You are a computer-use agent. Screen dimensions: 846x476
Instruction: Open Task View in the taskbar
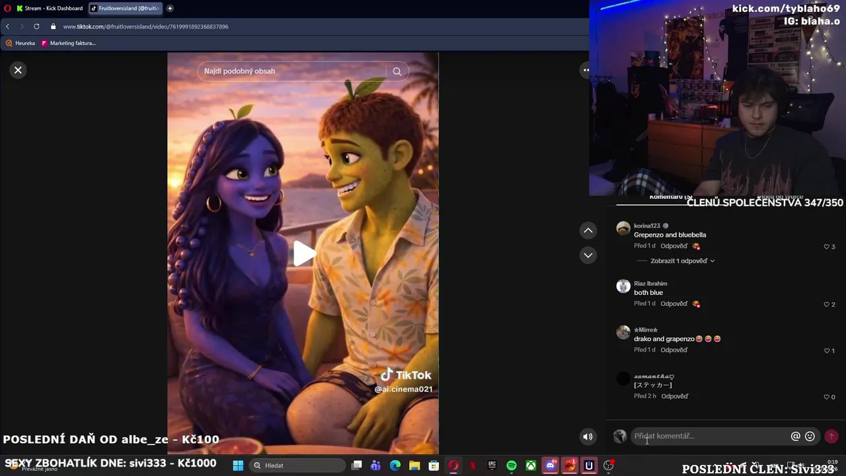click(x=357, y=465)
